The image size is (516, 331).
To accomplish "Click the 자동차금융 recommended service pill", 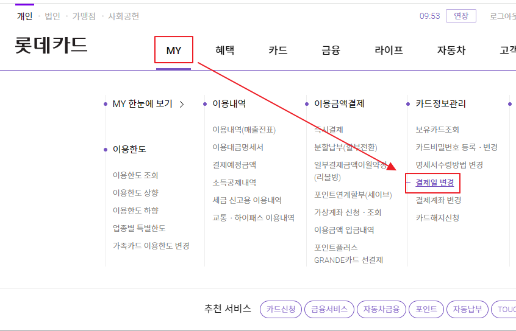I will pos(381,309).
